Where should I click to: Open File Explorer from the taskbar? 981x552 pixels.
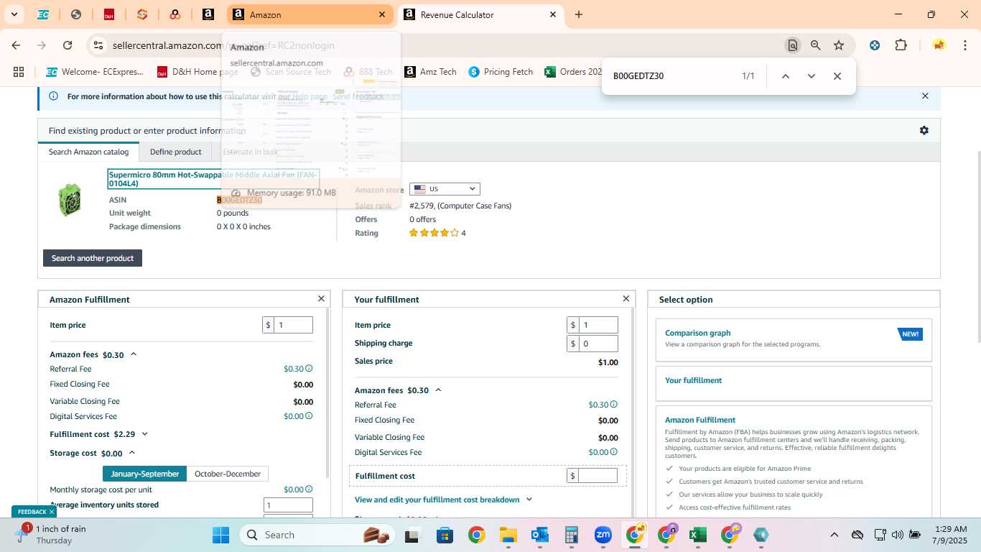(508, 535)
